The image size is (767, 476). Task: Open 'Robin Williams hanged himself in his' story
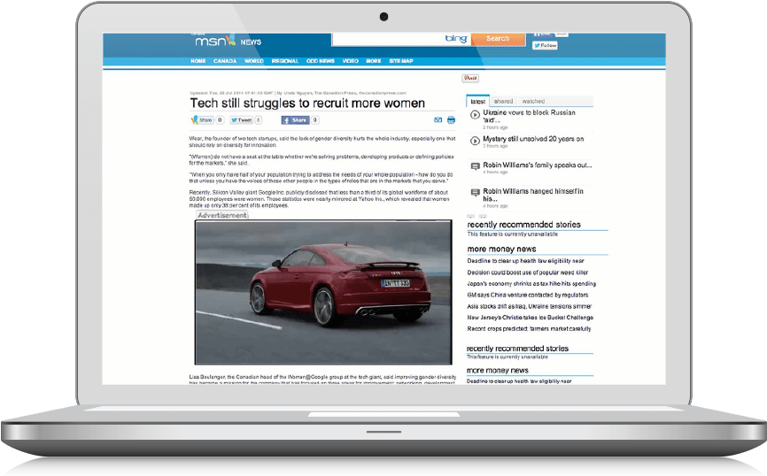tap(533, 195)
